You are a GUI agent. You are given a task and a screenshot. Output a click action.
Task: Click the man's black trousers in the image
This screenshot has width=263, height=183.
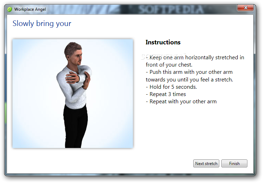tap(75, 126)
